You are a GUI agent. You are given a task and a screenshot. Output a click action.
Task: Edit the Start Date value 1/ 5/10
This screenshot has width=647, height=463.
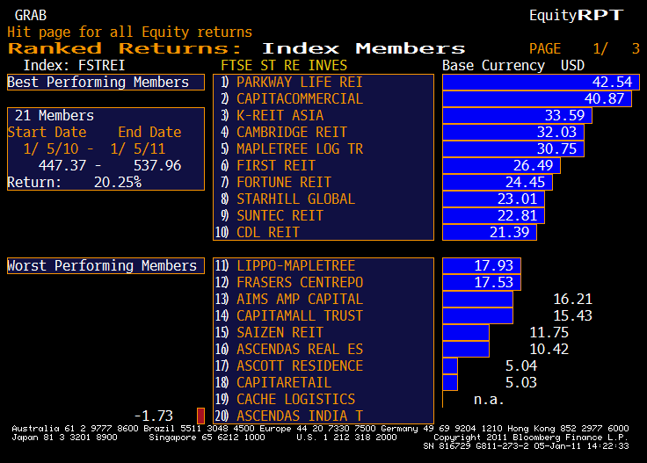point(51,148)
